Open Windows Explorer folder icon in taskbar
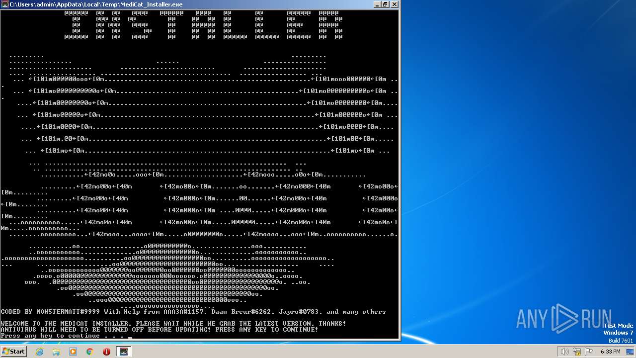Image resolution: width=636 pixels, height=358 pixels. coord(56,352)
